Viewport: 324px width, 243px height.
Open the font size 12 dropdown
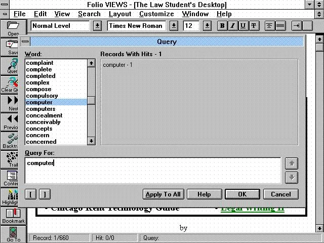click(207, 26)
